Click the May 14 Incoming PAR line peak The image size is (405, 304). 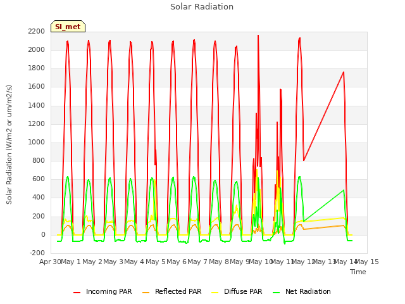tap(344, 72)
